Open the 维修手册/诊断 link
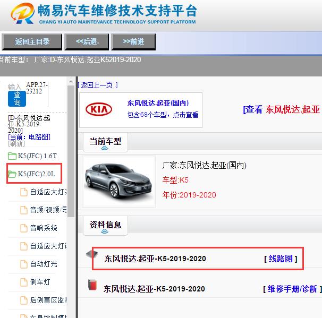Screen dimensions: 322x318 [x=292, y=289]
